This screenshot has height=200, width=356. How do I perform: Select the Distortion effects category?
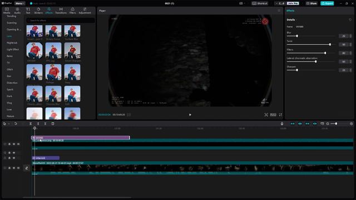[x=12, y=83]
